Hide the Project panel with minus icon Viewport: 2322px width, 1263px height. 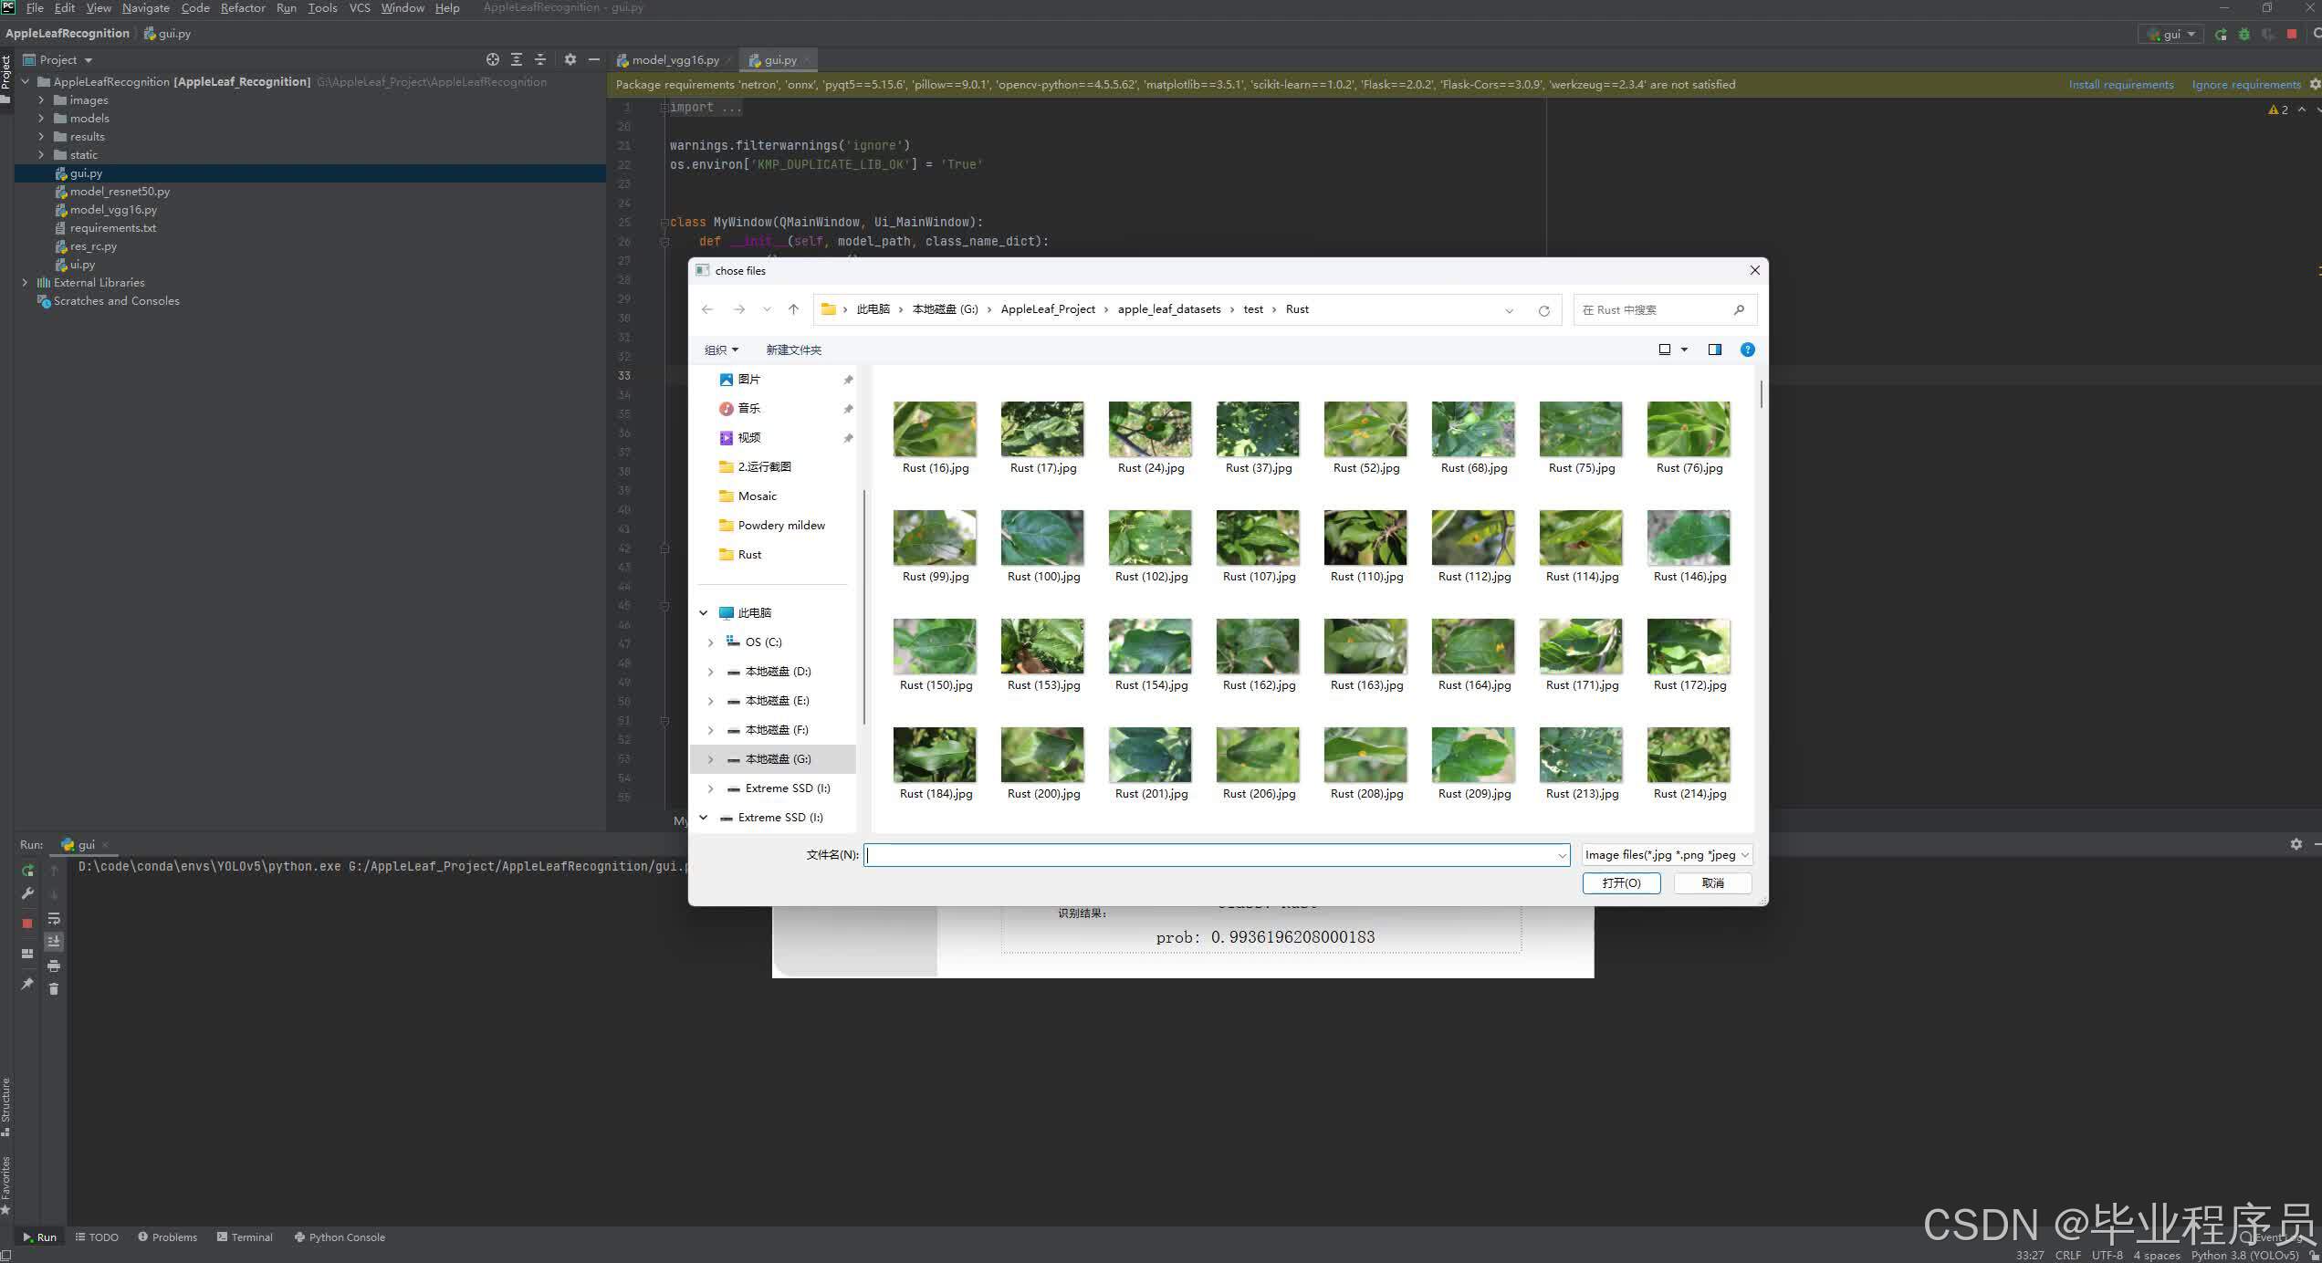(594, 59)
